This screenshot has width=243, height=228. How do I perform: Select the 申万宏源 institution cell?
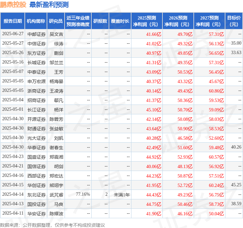[x=37, y=81]
